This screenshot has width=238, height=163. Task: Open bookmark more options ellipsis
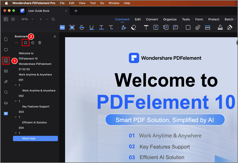16,43
